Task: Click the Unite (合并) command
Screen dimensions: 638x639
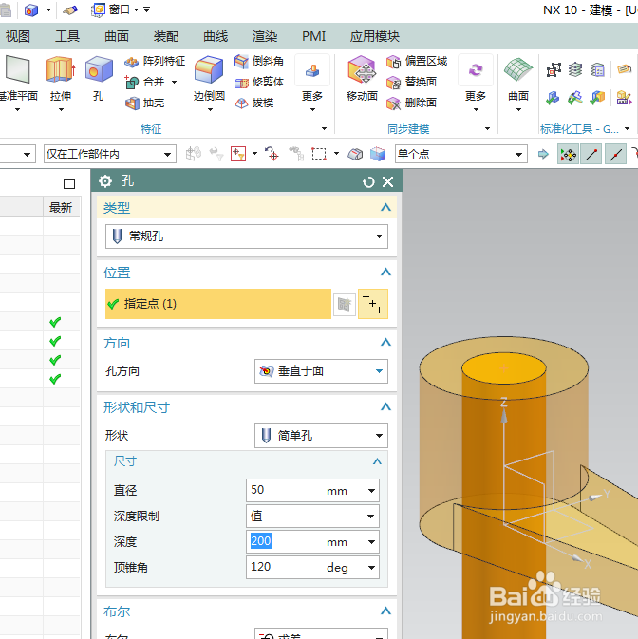Action: tap(144, 82)
